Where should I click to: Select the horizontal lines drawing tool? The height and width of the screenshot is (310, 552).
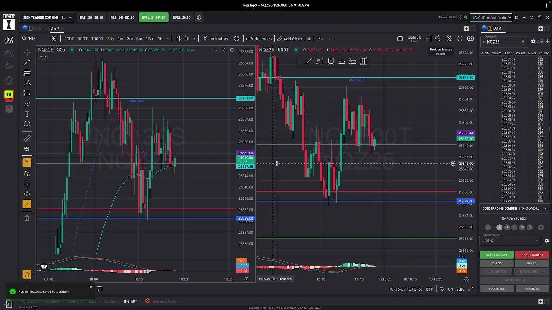(27, 72)
